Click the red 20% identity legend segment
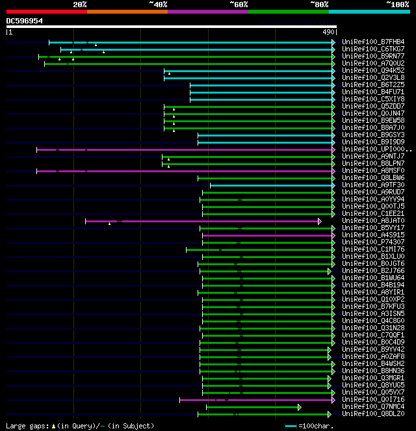416x431 pixels. click(47, 12)
